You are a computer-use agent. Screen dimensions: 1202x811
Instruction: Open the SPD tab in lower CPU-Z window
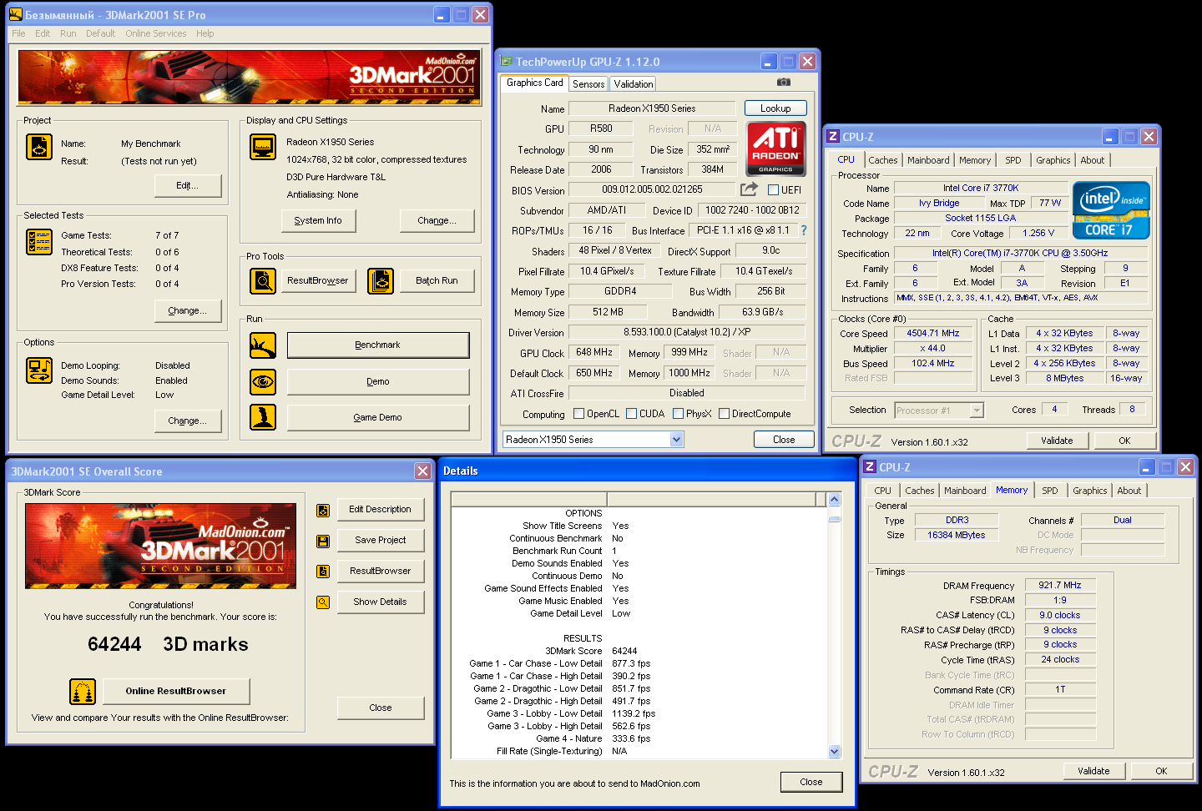click(x=1050, y=491)
